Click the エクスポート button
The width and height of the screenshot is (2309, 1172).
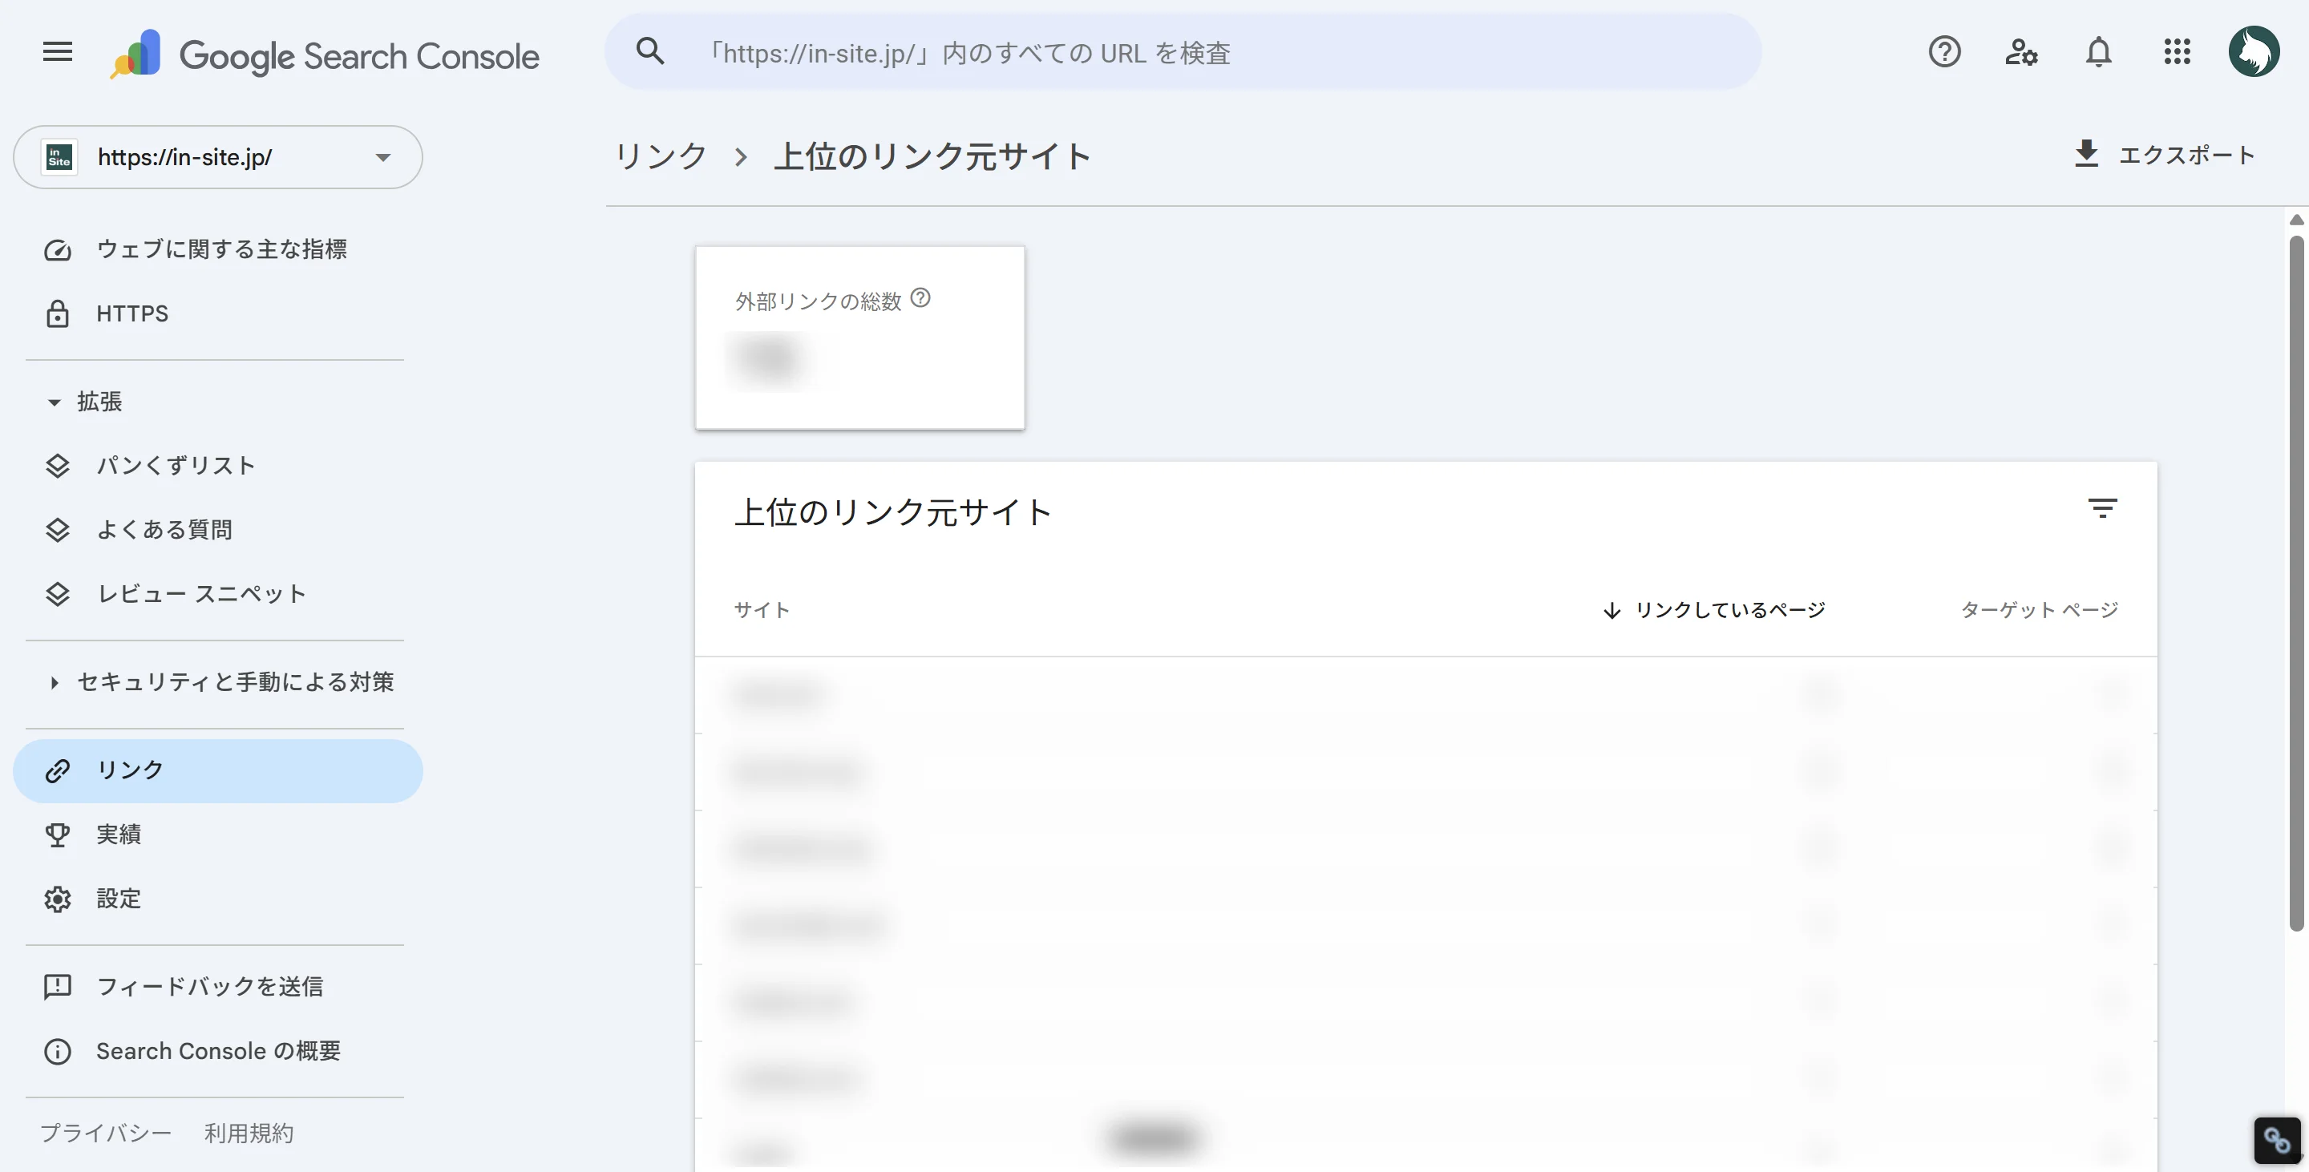click(2165, 154)
